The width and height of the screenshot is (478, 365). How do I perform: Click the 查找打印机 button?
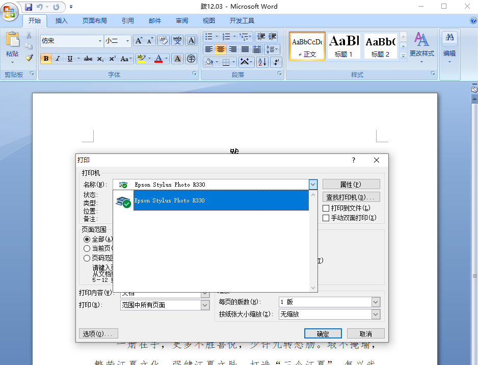click(x=351, y=197)
